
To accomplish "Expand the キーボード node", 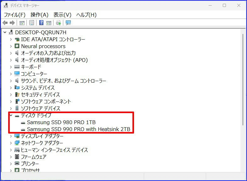I will pyautogui.click(x=11, y=67).
